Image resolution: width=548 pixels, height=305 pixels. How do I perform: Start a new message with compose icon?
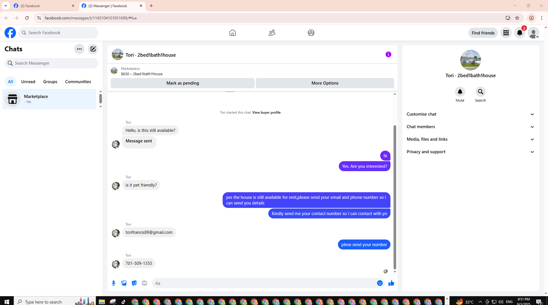point(93,49)
